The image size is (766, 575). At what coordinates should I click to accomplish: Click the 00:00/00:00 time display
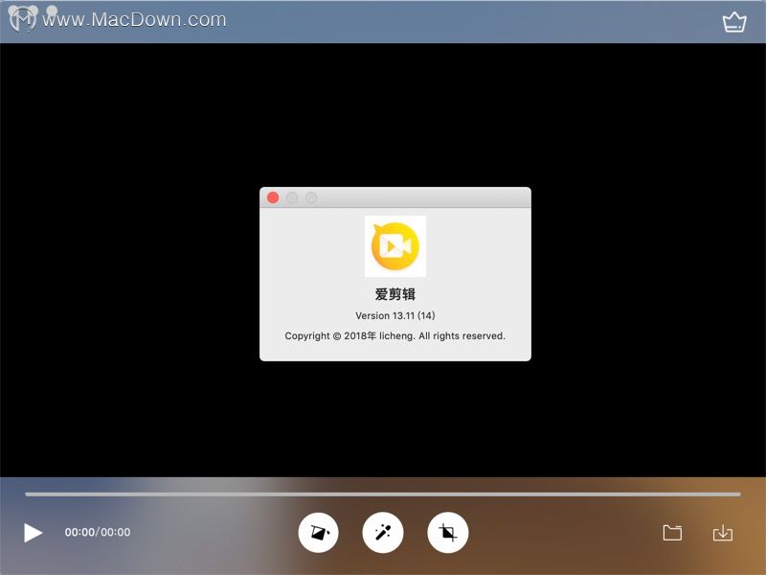click(x=98, y=532)
